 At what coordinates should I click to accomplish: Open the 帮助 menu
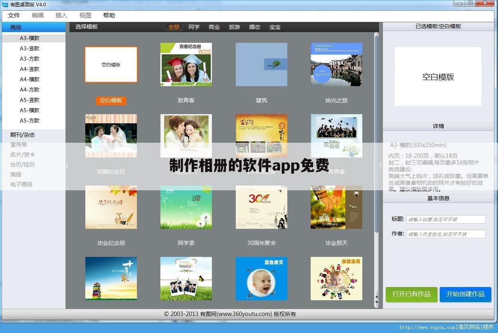click(109, 15)
